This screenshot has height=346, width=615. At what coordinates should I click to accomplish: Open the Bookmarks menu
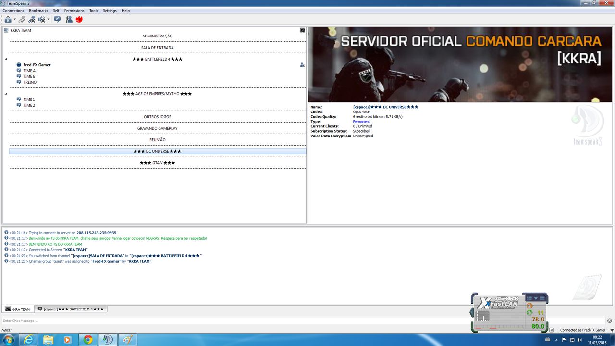38,10
